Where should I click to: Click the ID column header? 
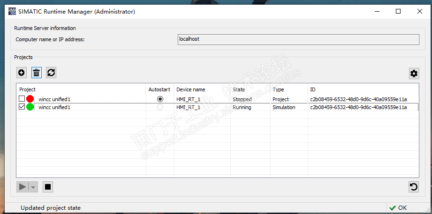(x=313, y=89)
